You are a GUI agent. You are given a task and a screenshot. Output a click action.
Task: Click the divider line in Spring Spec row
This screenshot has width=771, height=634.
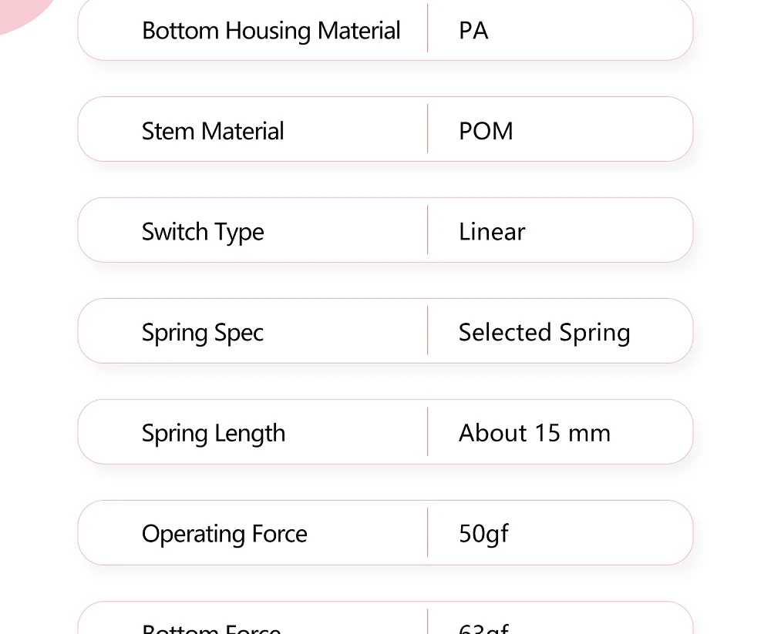[428, 330]
